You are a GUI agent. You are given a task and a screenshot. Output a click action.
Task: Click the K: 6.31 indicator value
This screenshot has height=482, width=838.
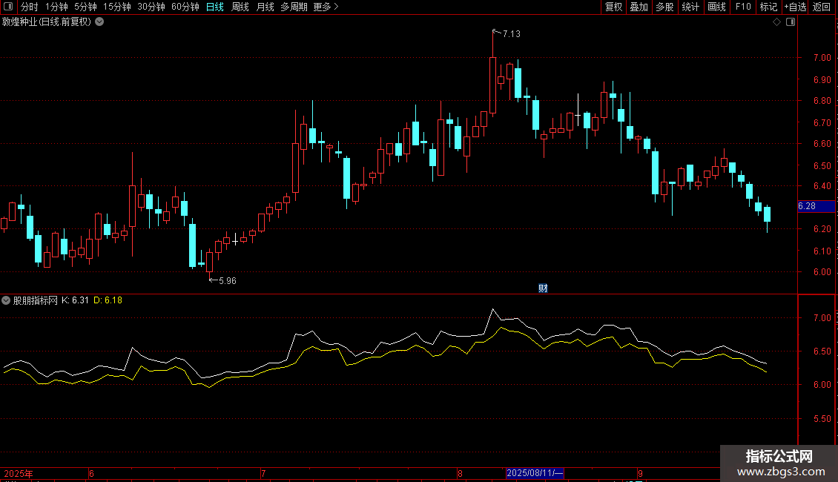click(75, 300)
